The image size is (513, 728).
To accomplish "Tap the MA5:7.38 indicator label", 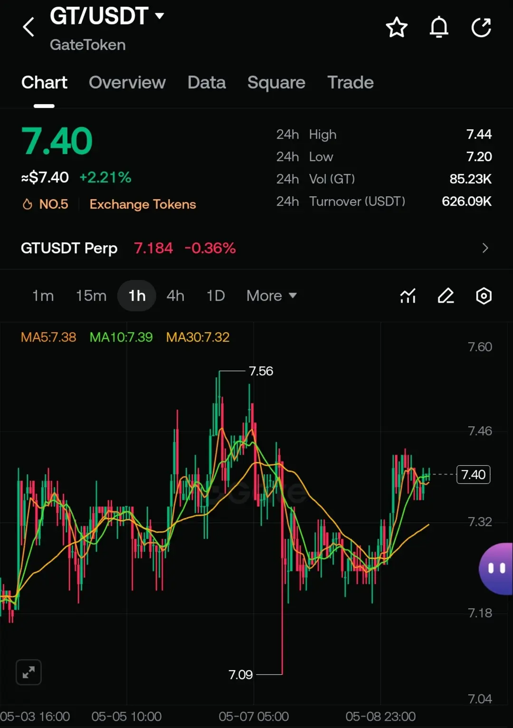I will [48, 337].
